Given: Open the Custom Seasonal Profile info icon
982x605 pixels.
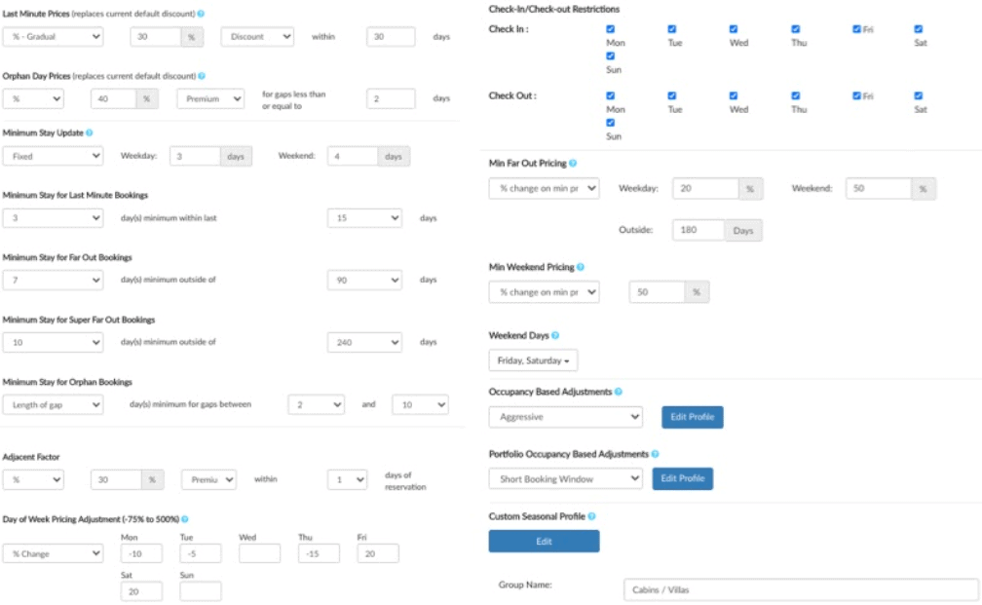Looking at the screenshot, I should click(592, 516).
